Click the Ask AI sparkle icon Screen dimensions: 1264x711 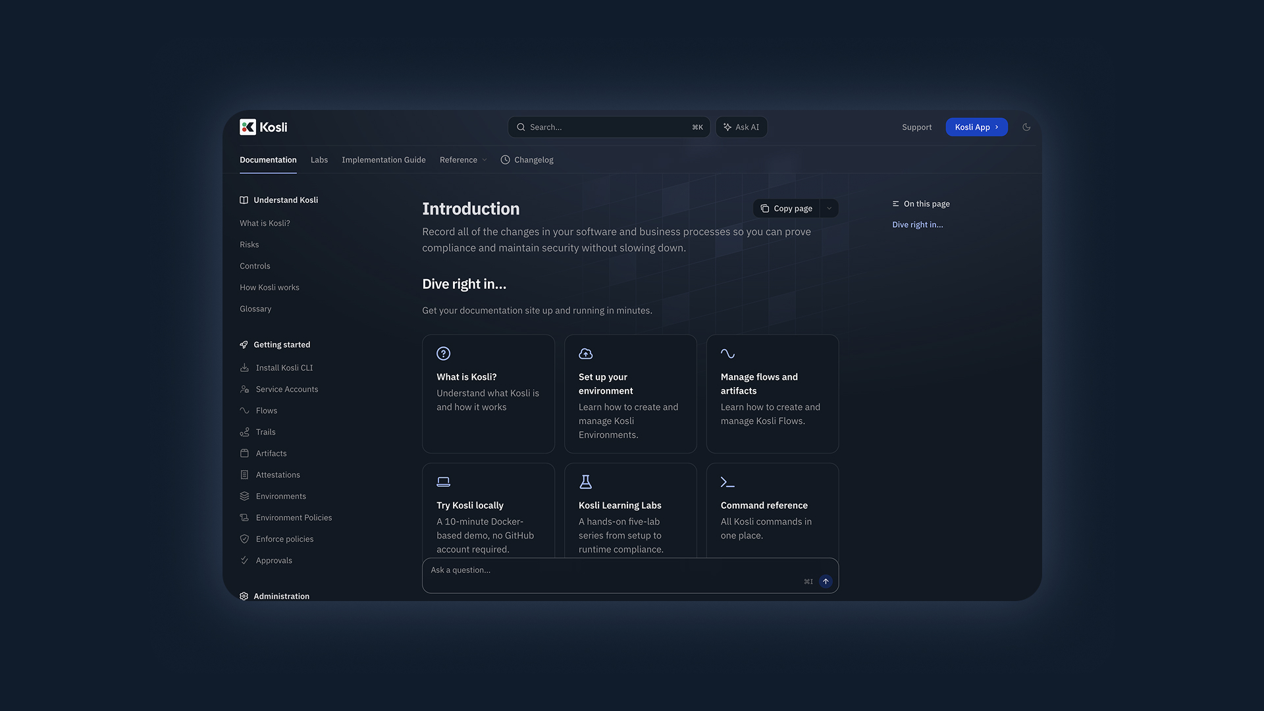[x=727, y=126]
